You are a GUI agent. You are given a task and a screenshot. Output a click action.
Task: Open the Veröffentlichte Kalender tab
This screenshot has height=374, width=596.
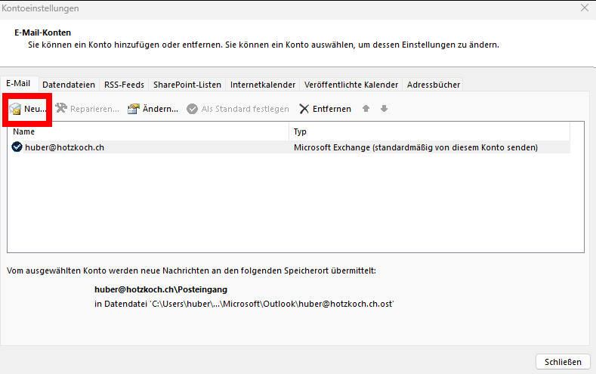pyautogui.click(x=351, y=85)
